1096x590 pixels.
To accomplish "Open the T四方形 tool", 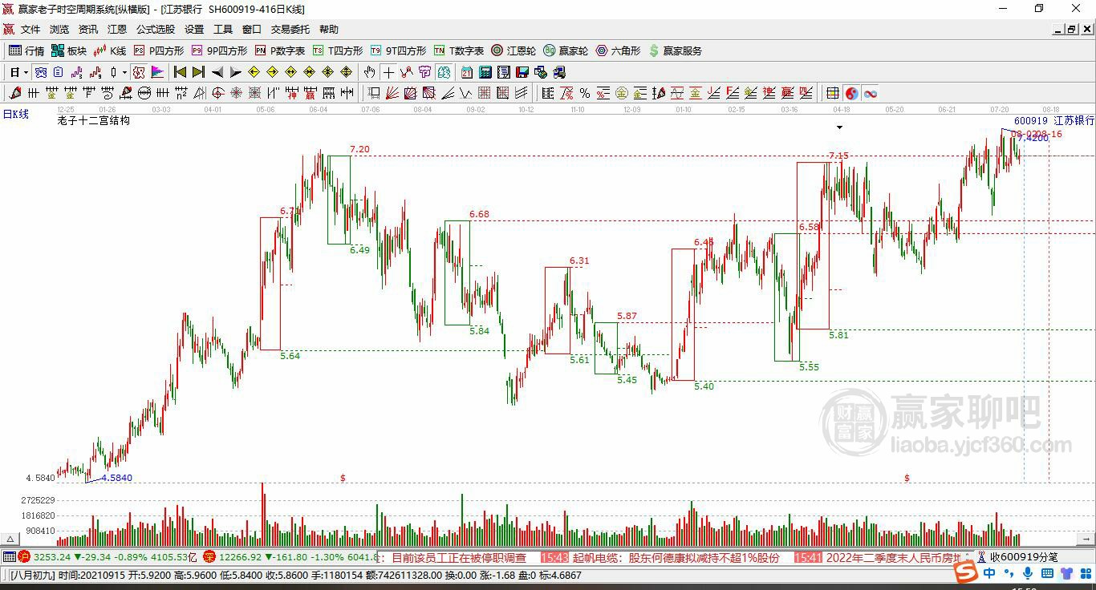I will tap(337, 51).
